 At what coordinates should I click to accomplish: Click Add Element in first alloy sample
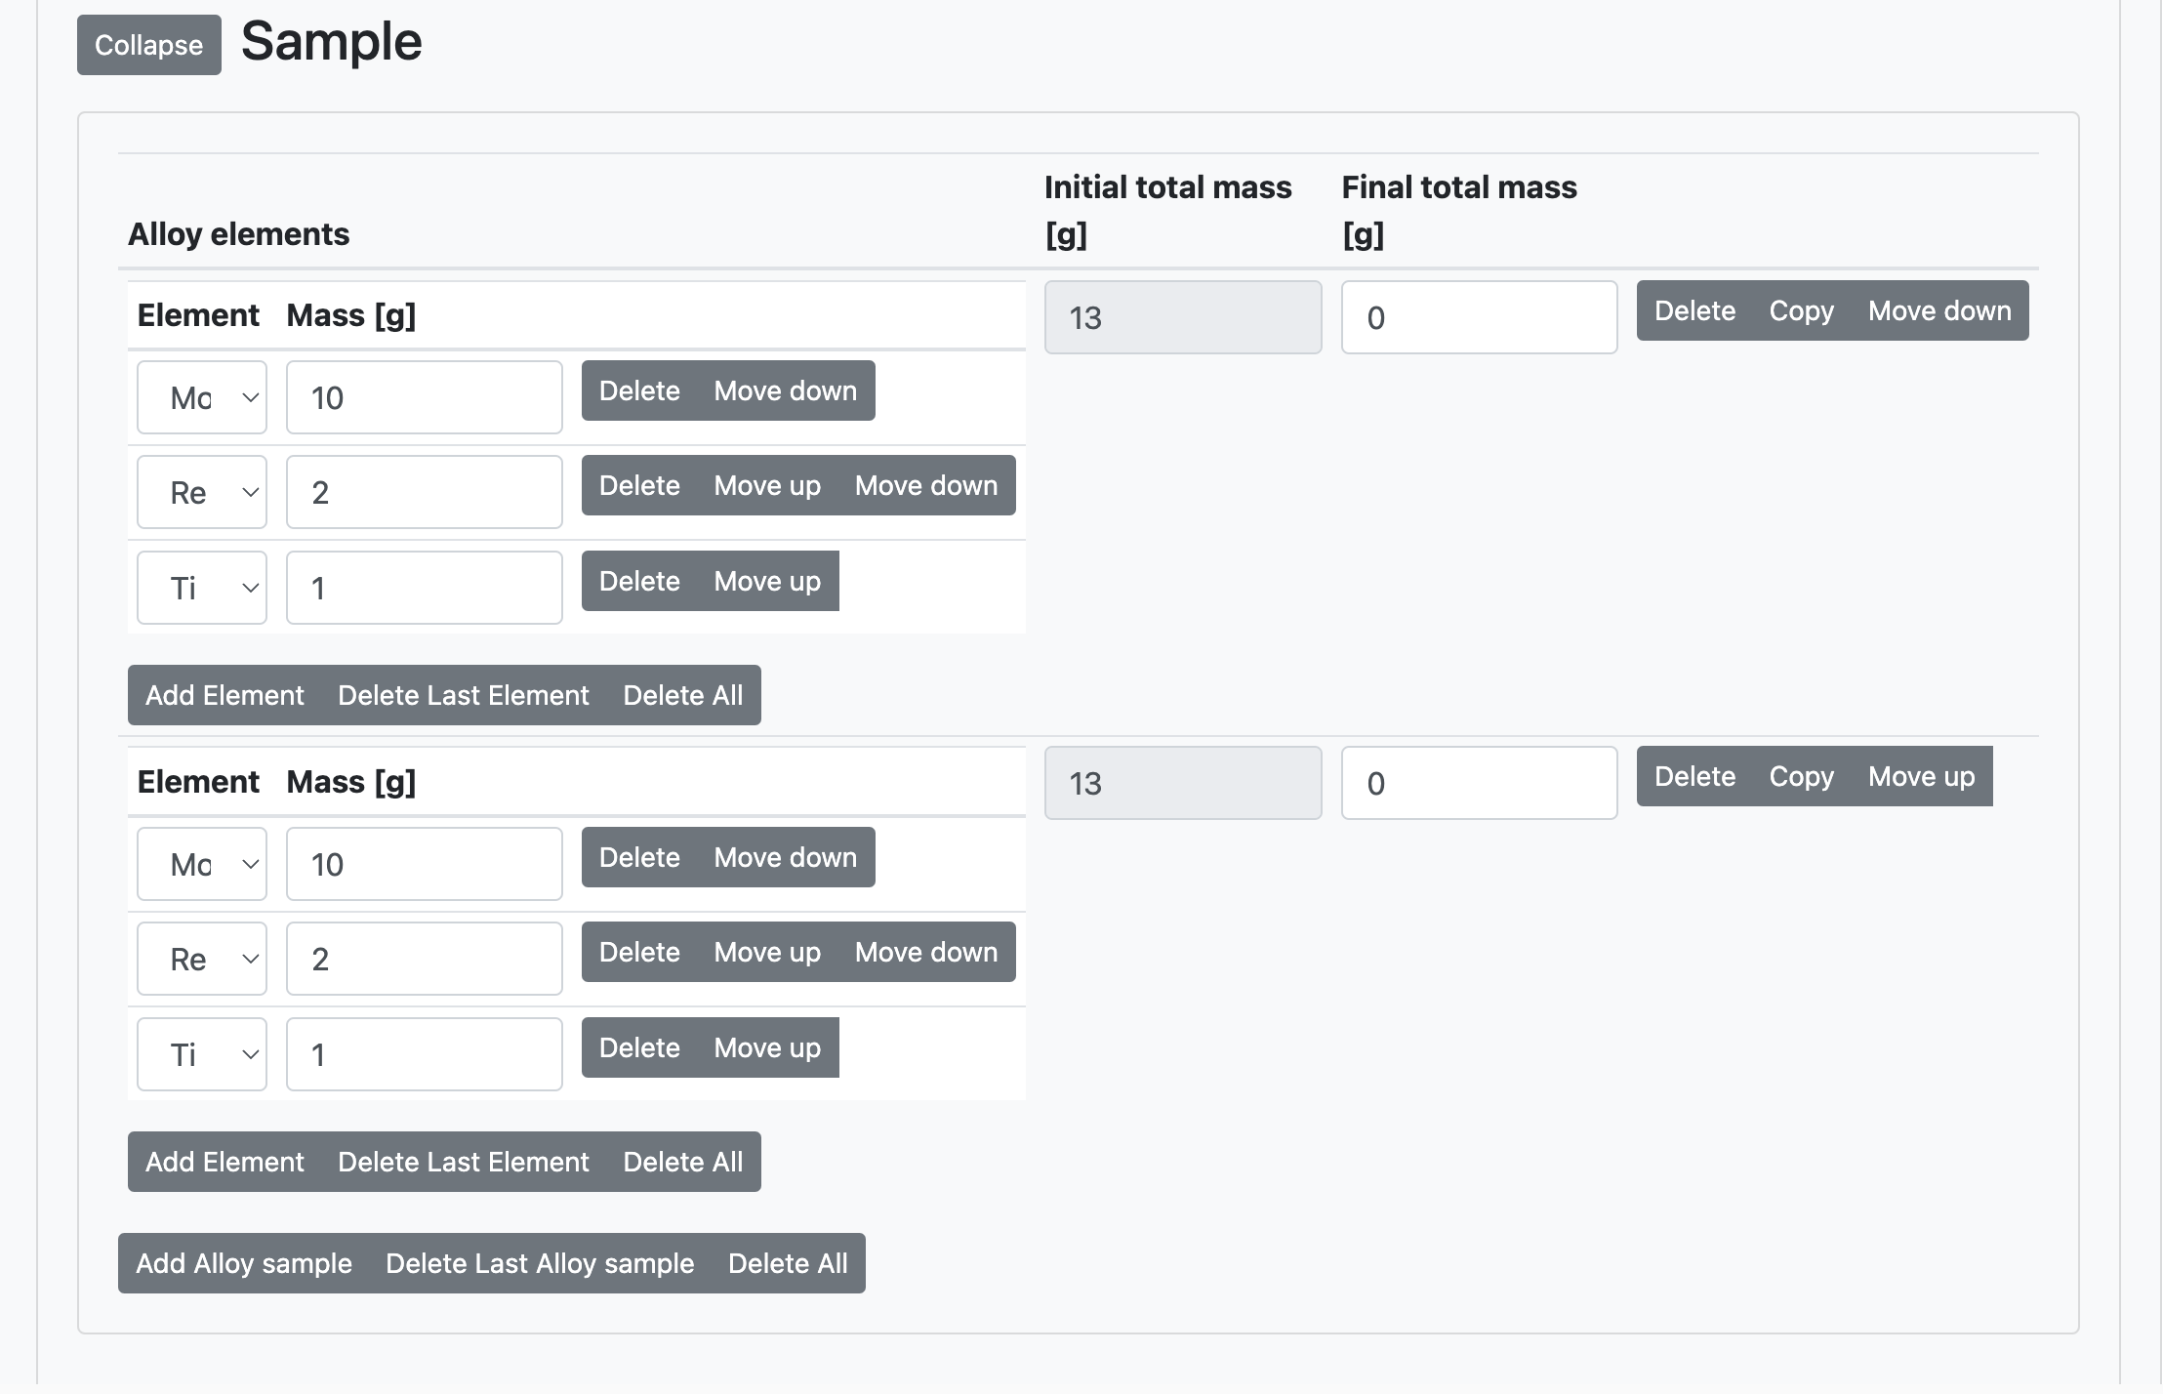pyautogui.click(x=224, y=695)
